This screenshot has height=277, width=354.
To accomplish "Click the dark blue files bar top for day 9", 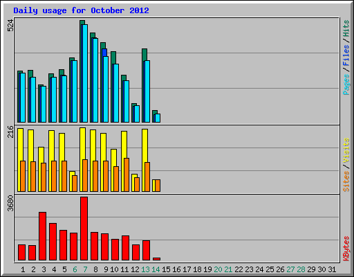I will [104, 53].
